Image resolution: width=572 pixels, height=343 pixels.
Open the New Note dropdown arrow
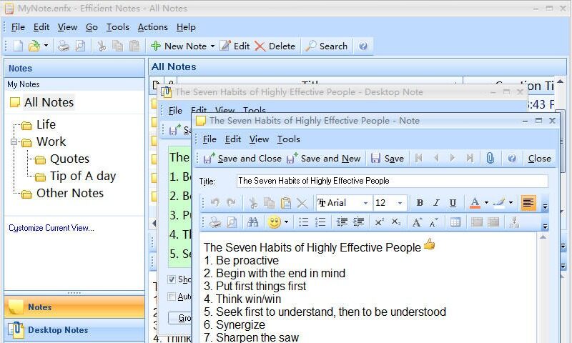(212, 46)
